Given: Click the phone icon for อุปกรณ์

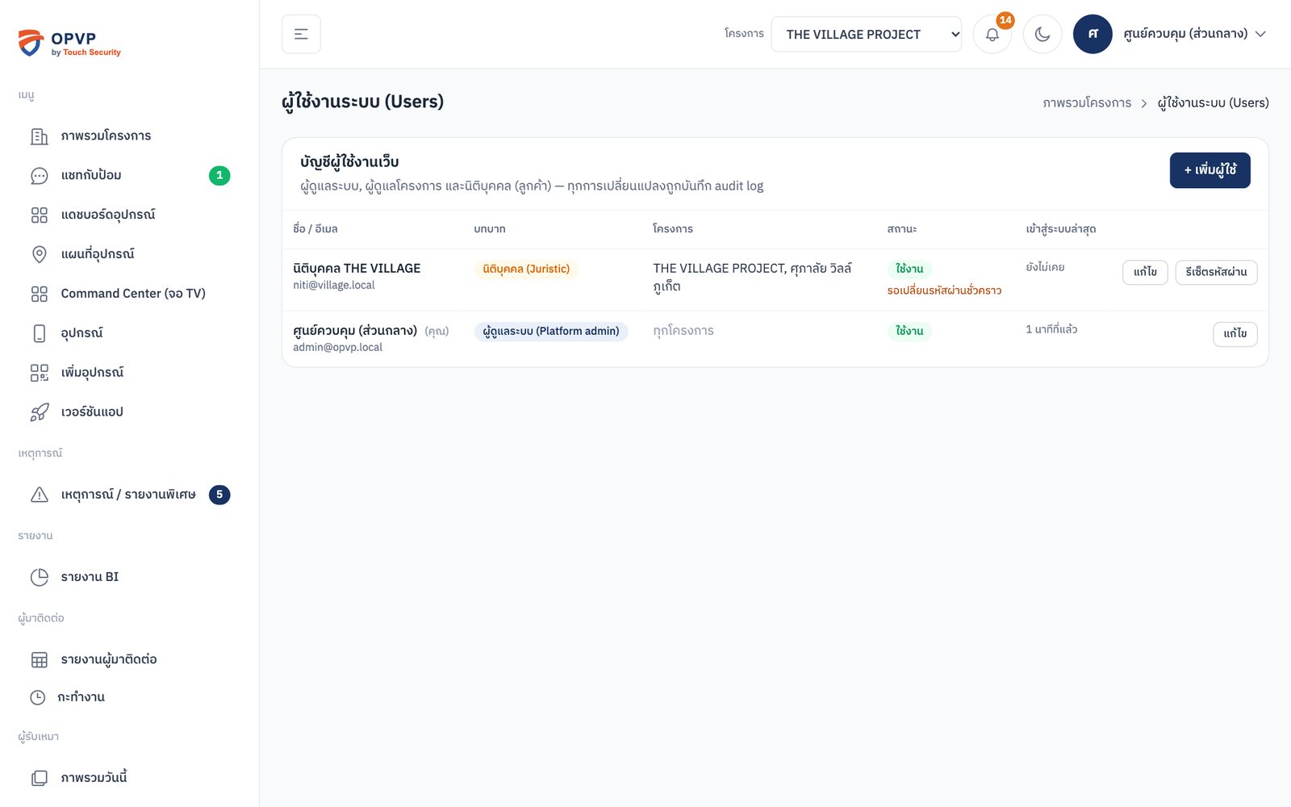Looking at the screenshot, I should (x=39, y=334).
